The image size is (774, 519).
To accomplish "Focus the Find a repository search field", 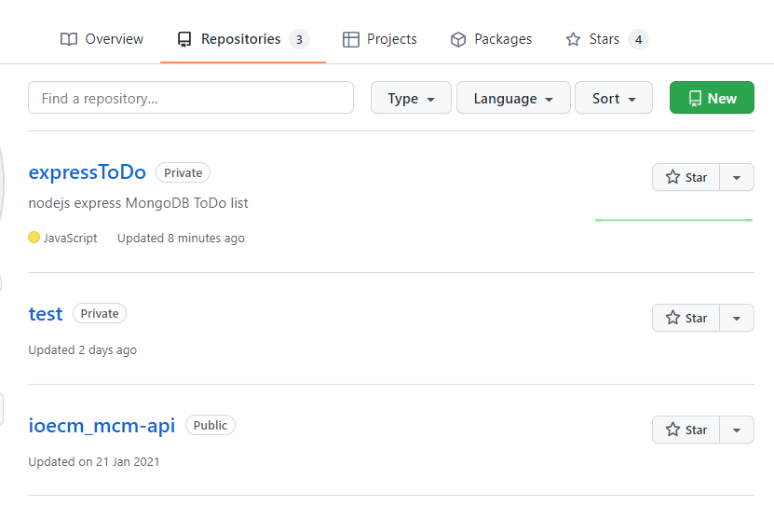I will tap(191, 98).
